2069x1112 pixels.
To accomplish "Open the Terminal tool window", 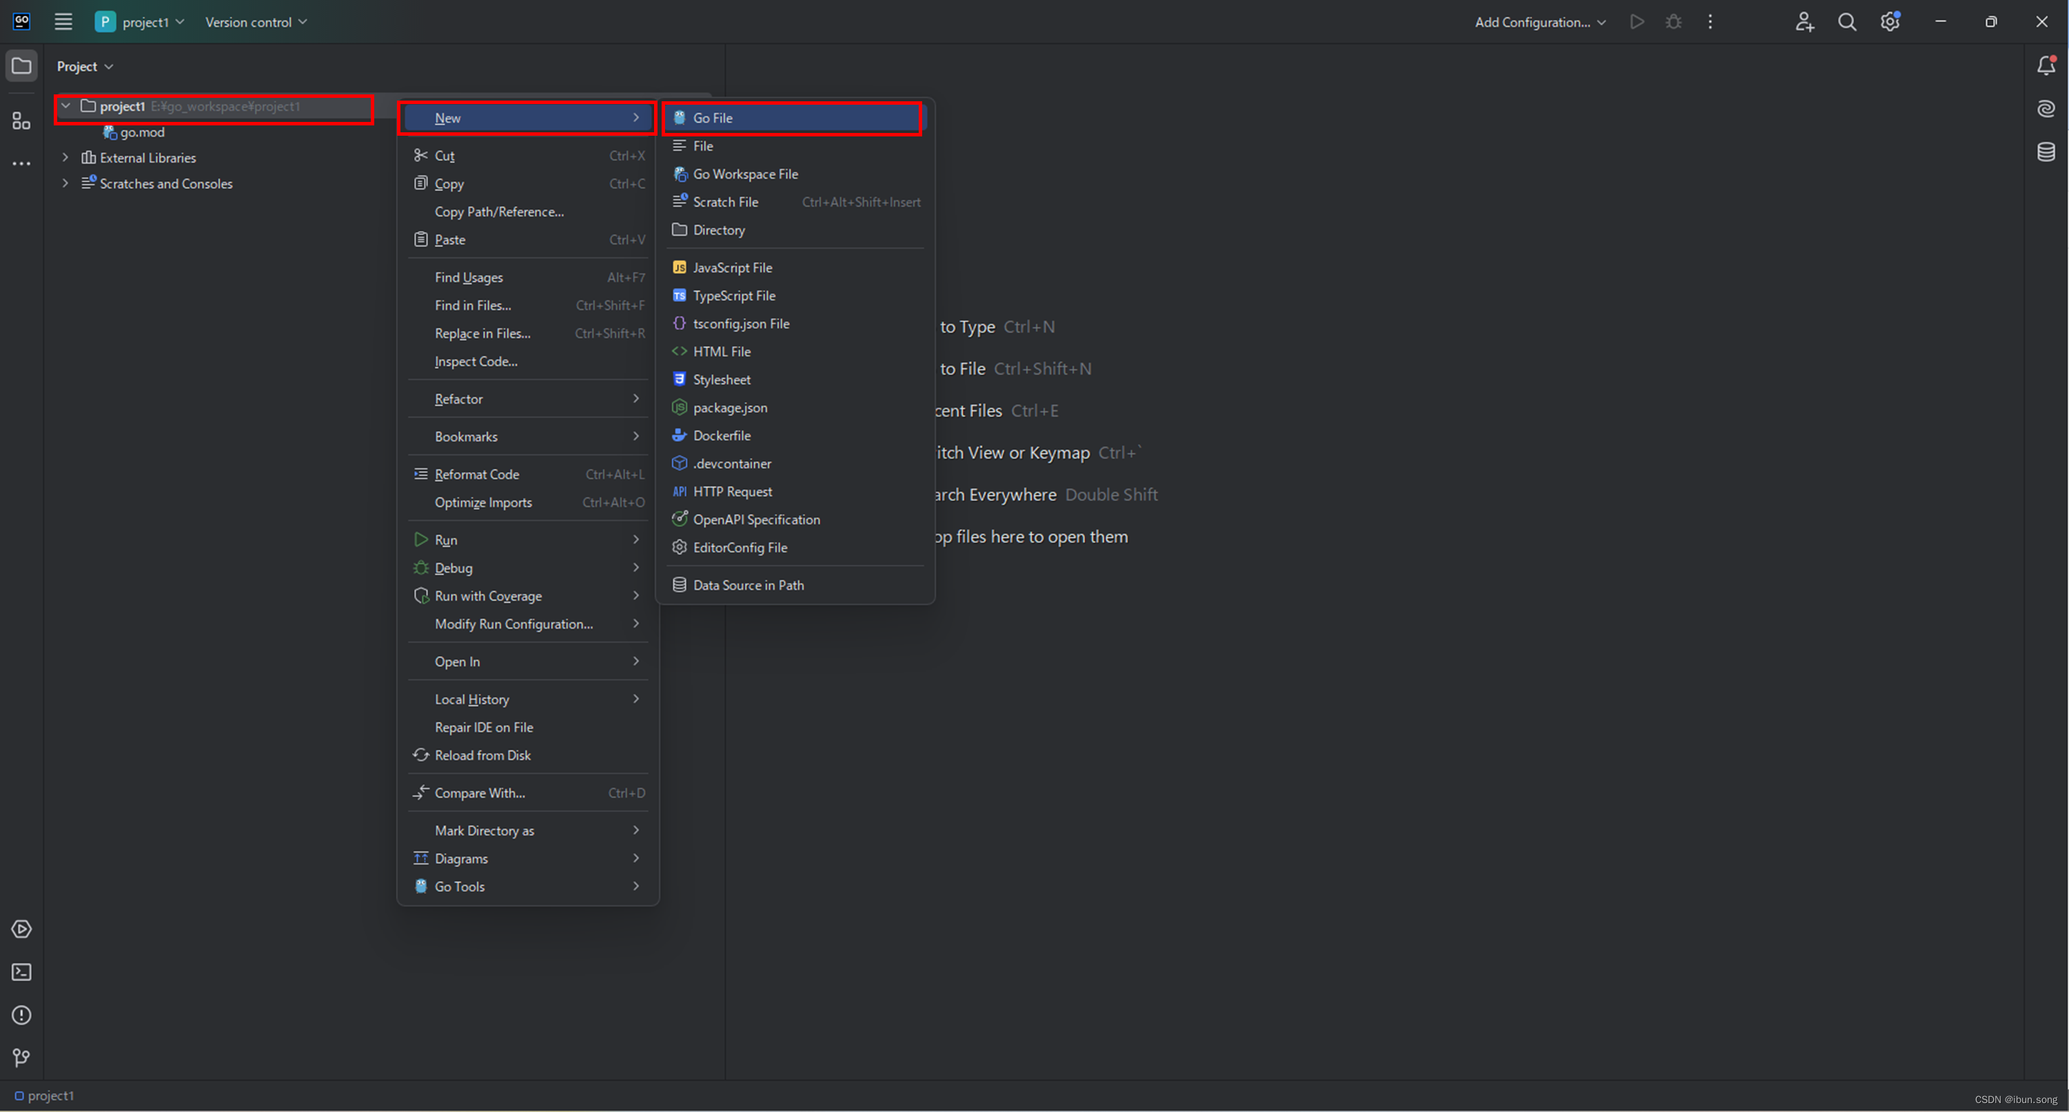I will pos(21,972).
